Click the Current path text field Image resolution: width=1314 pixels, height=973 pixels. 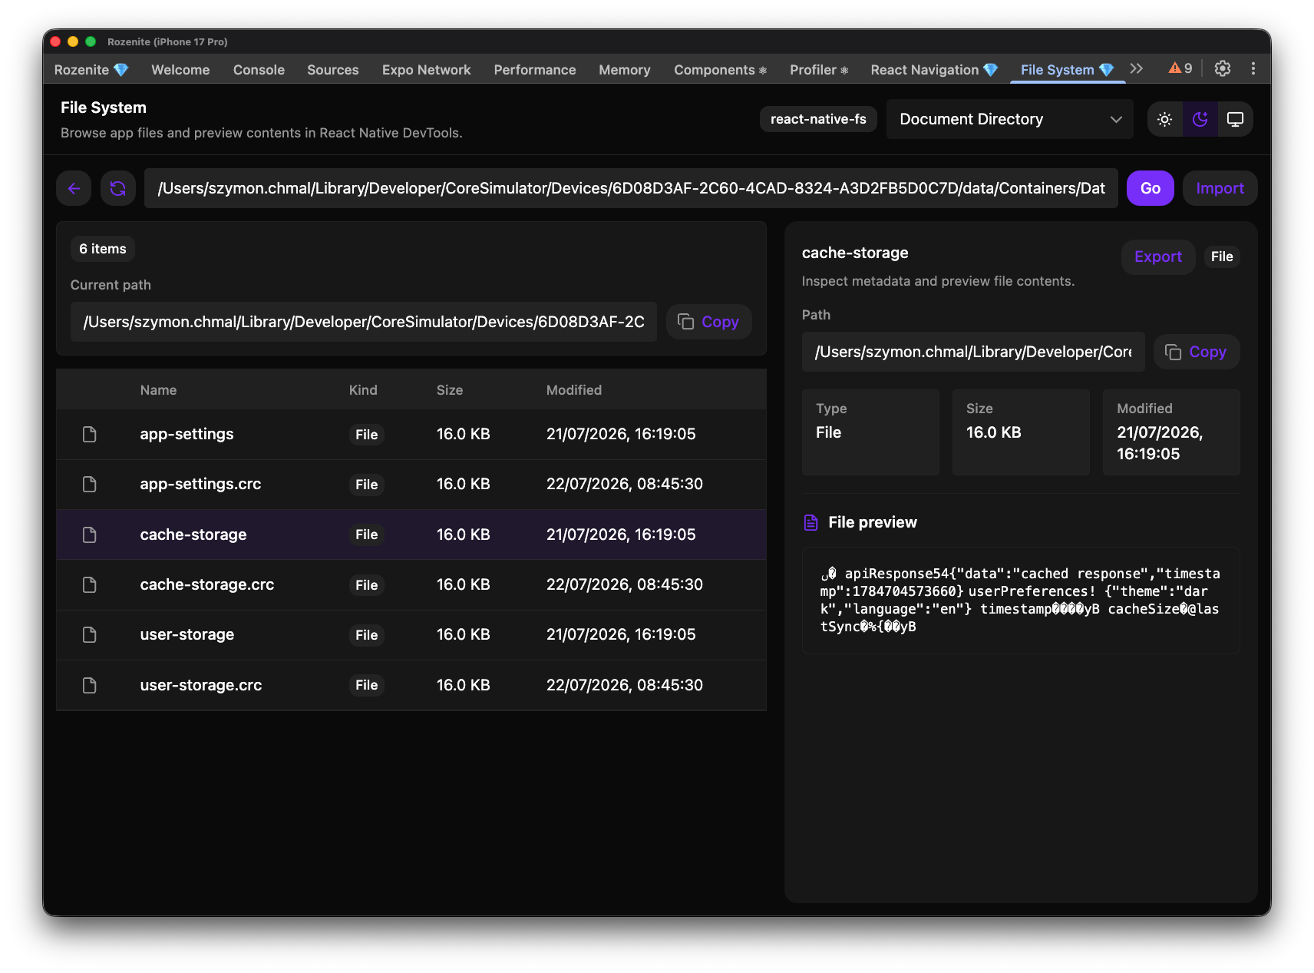(364, 322)
